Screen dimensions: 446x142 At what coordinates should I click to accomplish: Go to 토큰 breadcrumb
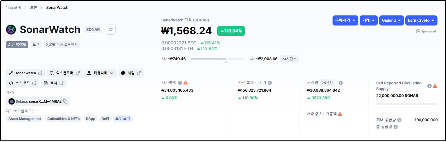(33, 7)
